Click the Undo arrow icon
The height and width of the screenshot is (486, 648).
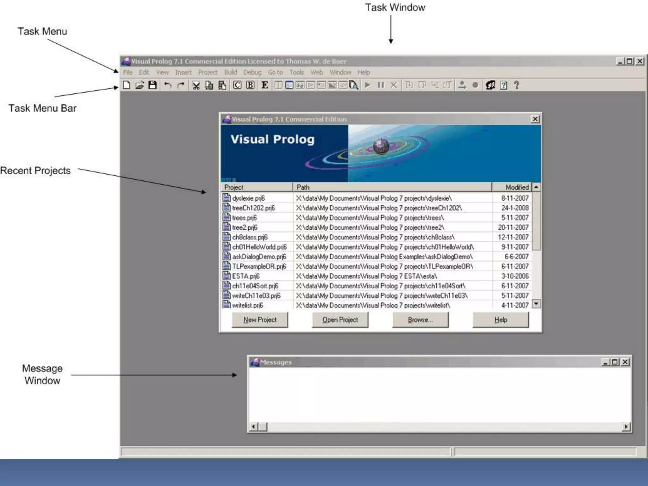pos(168,85)
